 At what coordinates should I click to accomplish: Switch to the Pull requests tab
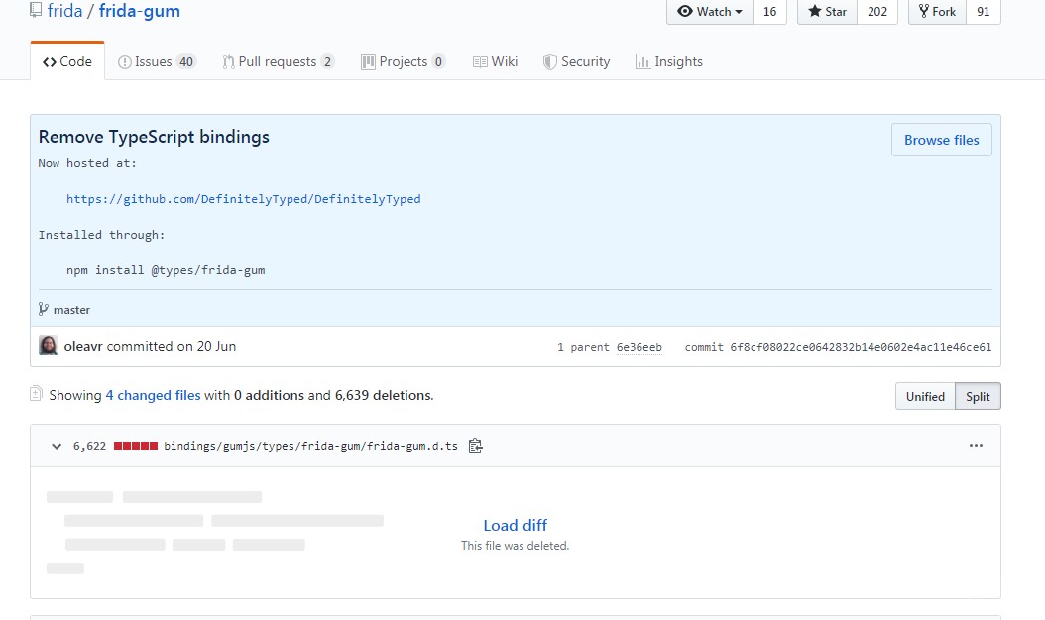pos(278,62)
